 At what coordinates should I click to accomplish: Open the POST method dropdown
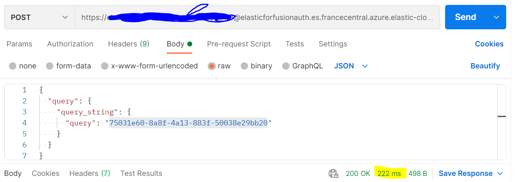tap(40, 17)
